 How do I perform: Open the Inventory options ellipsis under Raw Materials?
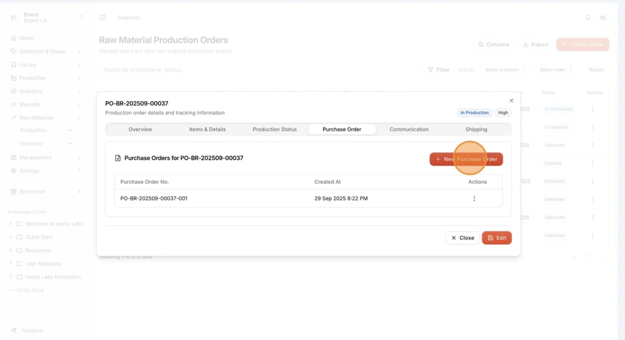click(x=70, y=144)
